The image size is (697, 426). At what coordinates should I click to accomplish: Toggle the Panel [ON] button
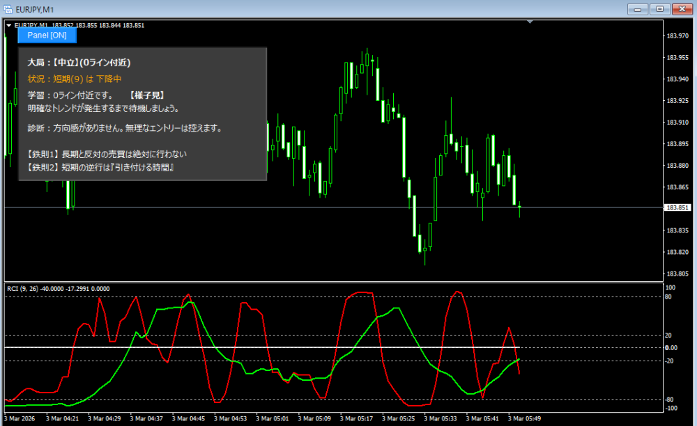pyautogui.click(x=47, y=35)
